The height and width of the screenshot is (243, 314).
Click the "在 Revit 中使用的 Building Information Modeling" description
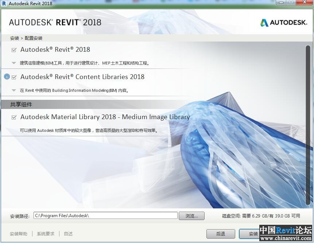[74, 90]
